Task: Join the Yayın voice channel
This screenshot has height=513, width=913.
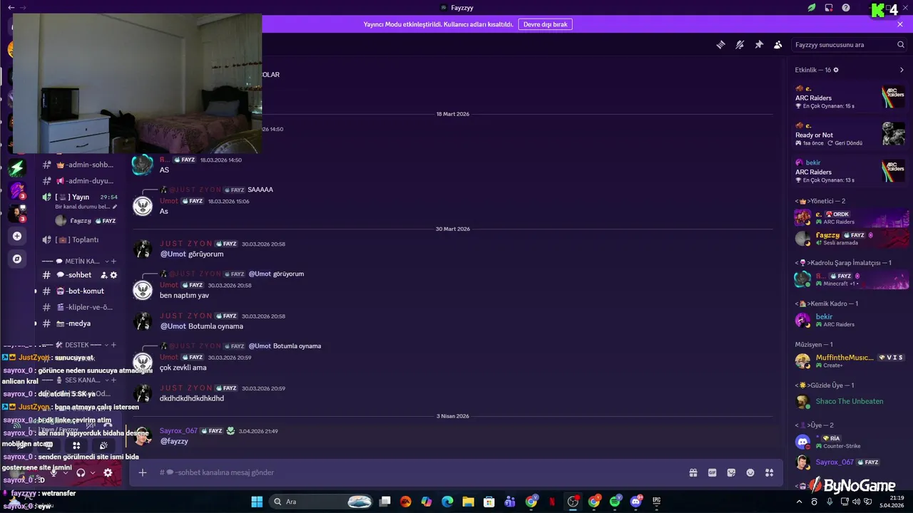Action: [79, 197]
